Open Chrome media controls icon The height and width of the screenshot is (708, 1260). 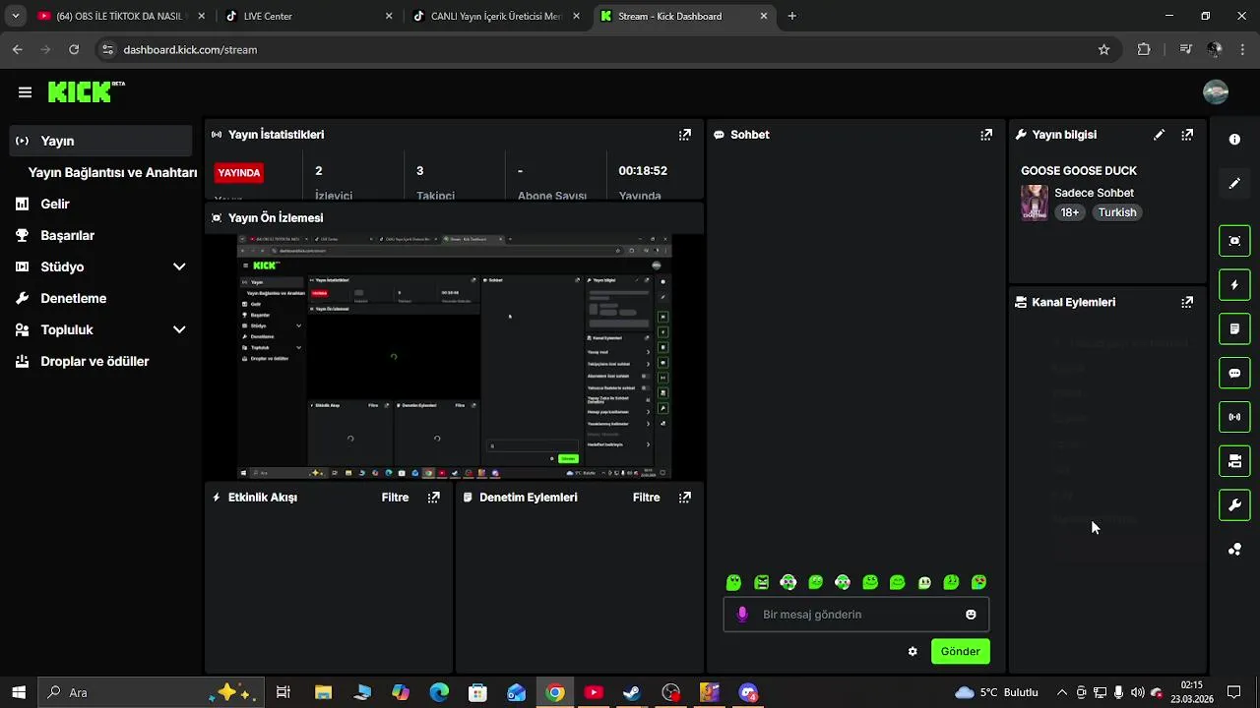pyautogui.click(x=1186, y=49)
